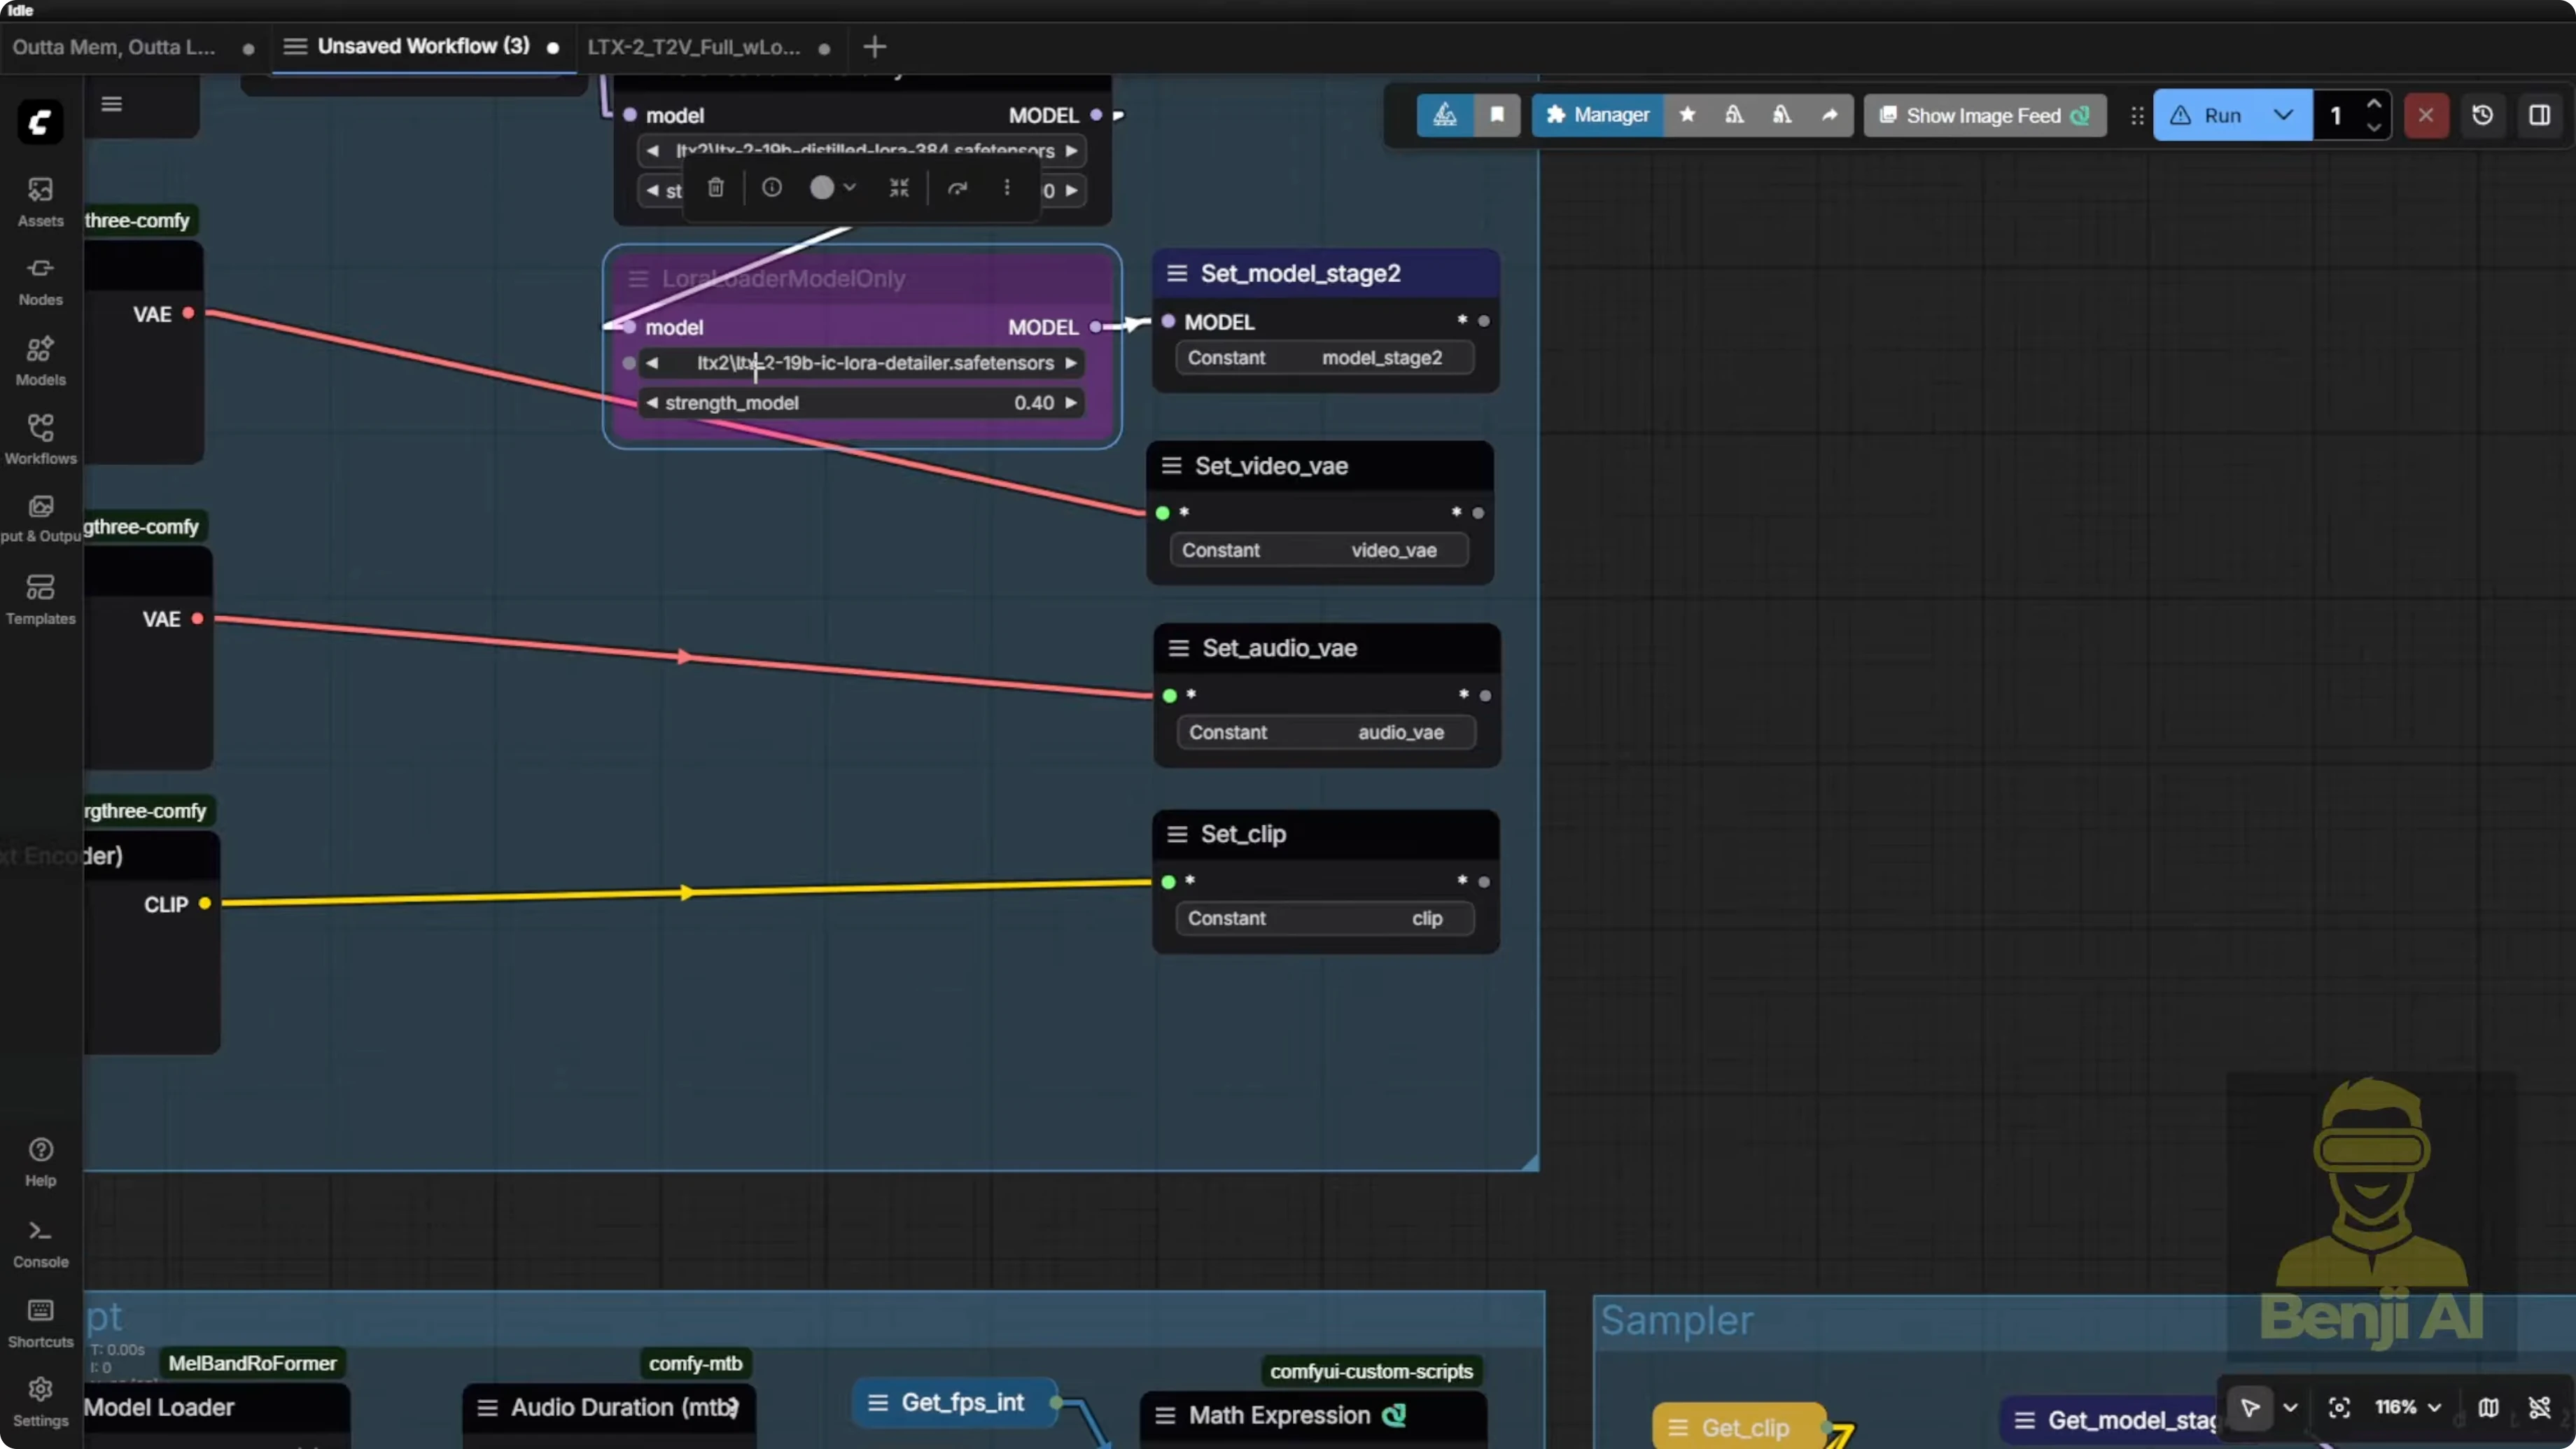Expand the Run options dropdown
Screen dimensions: 2576x1449
[x=2283, y=115]
